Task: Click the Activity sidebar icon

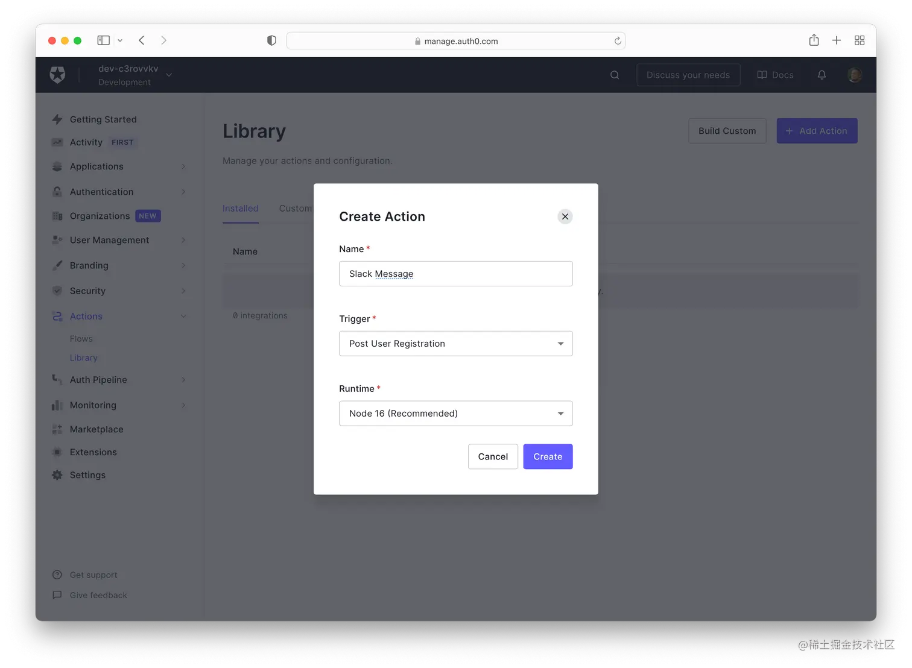Action: [x=57, y=142]
